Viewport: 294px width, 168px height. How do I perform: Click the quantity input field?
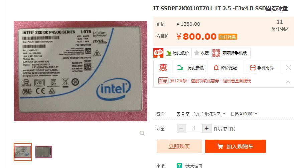(x=194, y=128)
